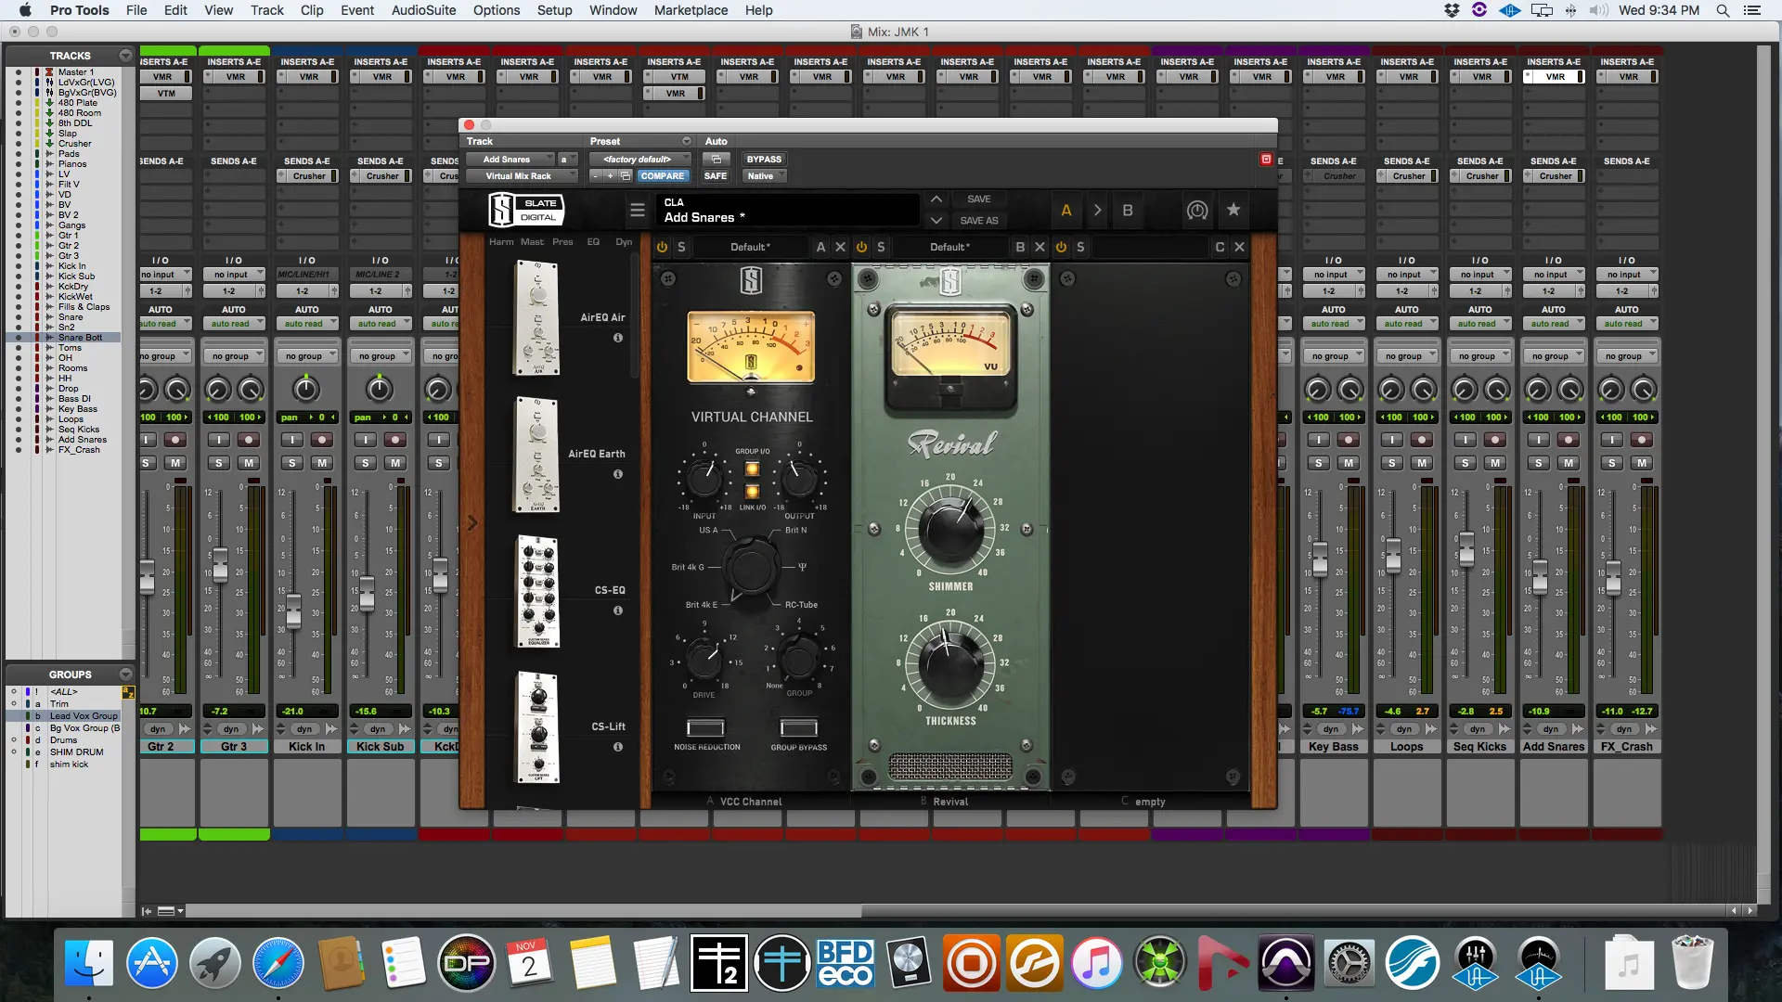Open the BFD eco dock icon
The width and height of the screenshot is (1782, 1002).
point(845,962)
